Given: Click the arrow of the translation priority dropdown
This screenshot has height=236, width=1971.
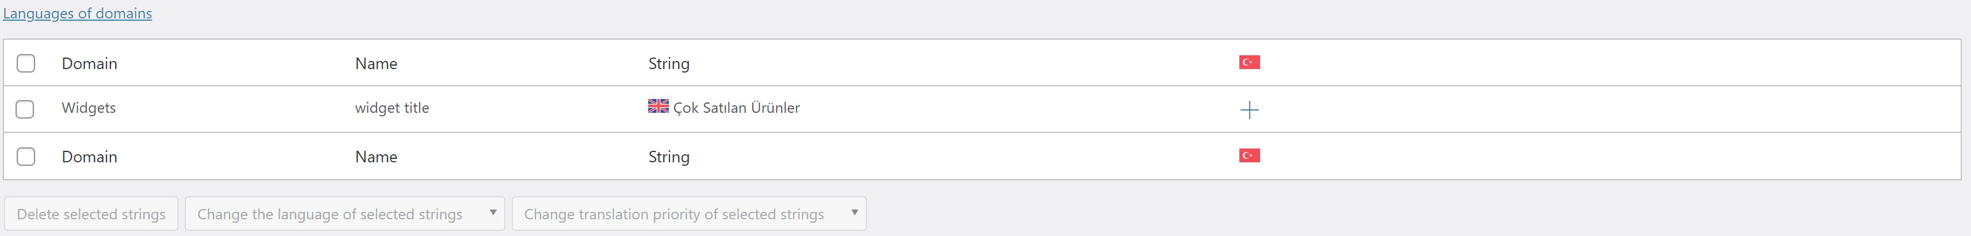Looking at the screenshot, I should [855, 212].
